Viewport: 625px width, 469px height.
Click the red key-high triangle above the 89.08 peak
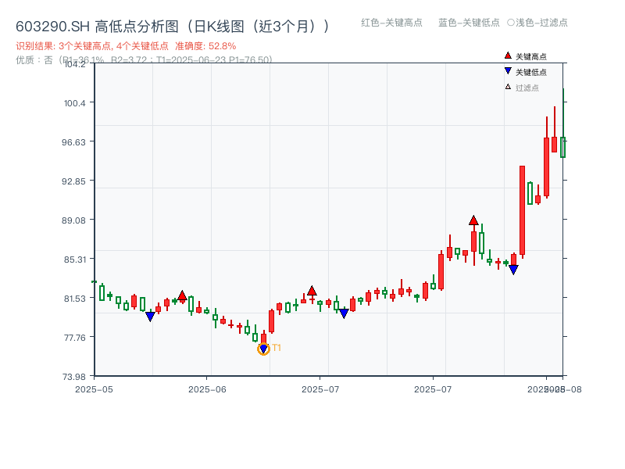(x=473, y=220)
